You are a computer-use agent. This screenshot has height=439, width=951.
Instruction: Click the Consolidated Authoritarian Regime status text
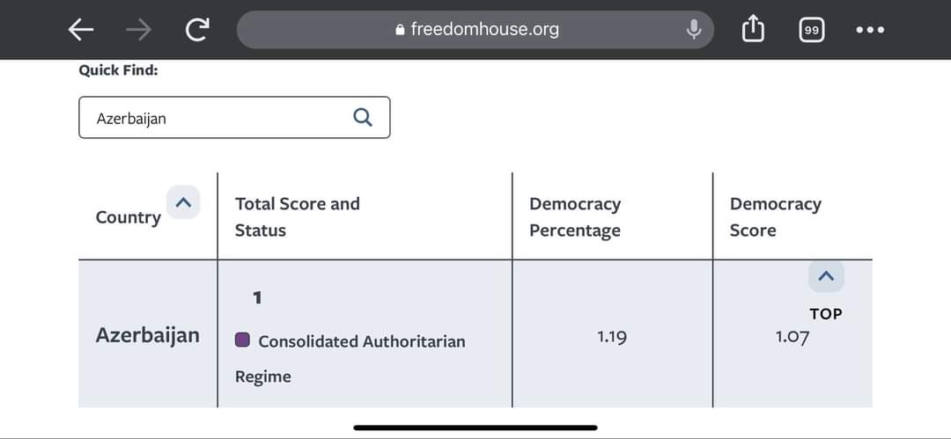361,341
